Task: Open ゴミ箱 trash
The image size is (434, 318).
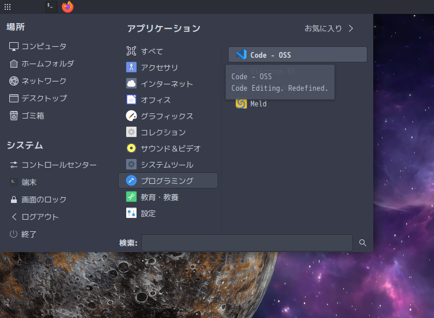Action: [27, 116]
